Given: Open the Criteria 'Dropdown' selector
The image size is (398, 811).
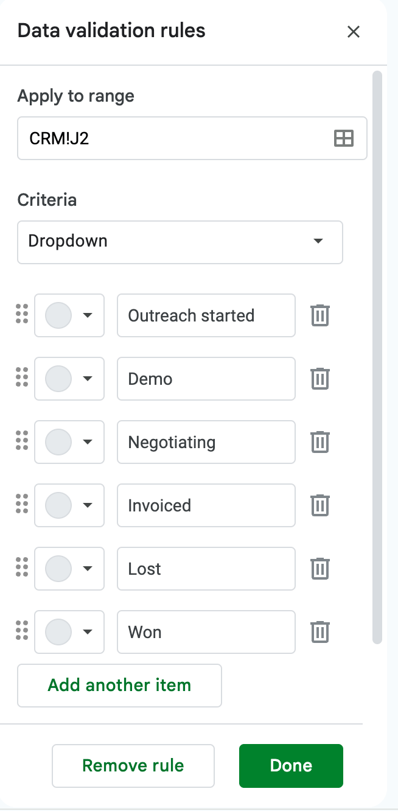Looking at the screenshot, I should point(180,242).
